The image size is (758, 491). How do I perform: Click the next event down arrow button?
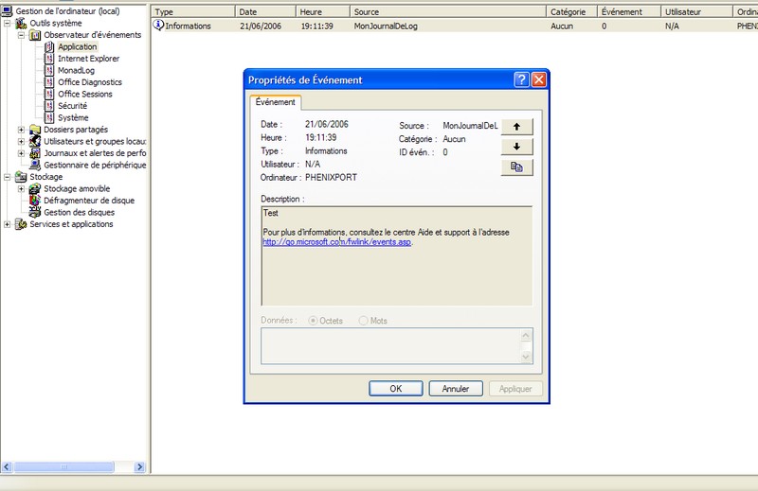click(516, 147)
